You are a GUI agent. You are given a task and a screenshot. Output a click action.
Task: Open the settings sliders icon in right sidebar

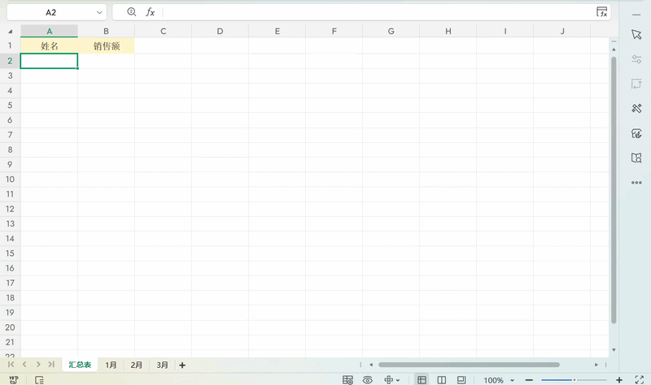point(636,59)
